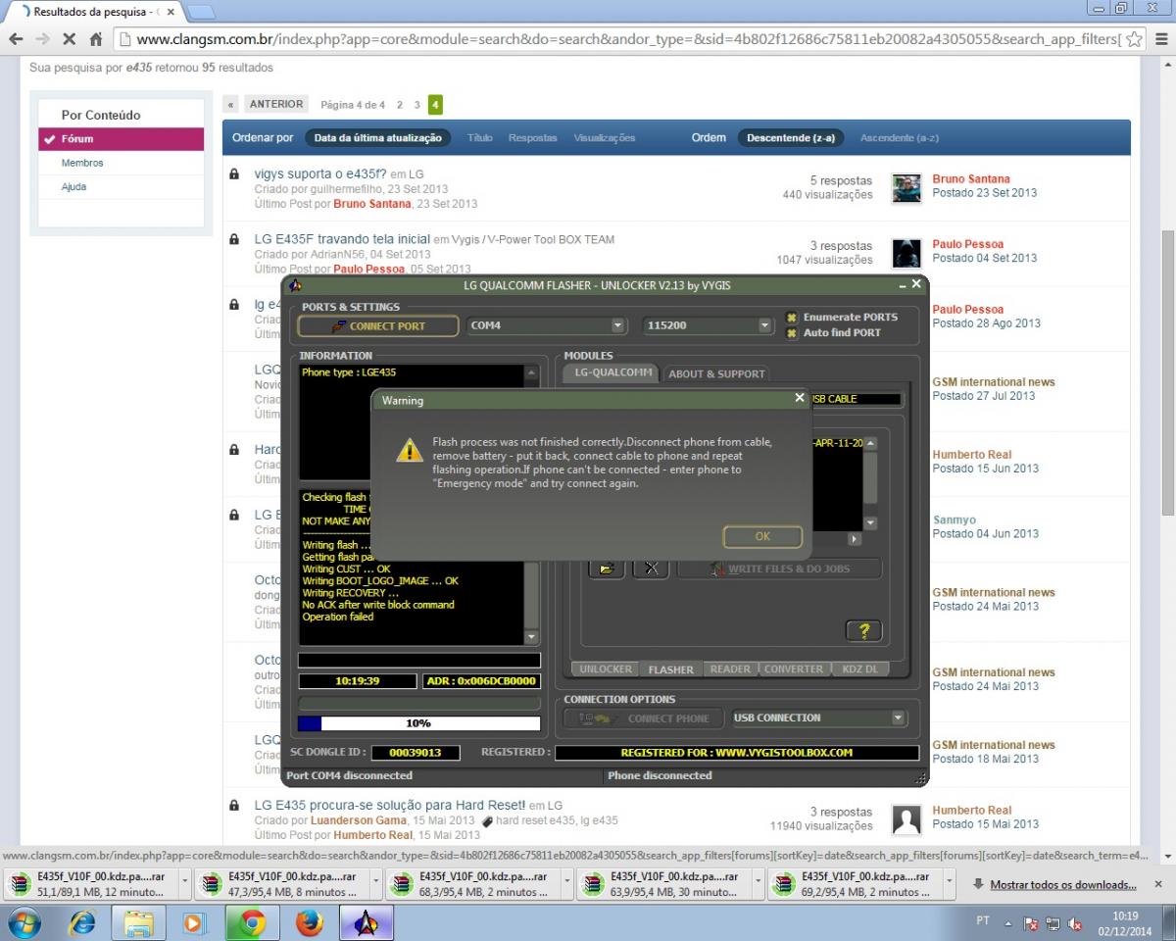
Task: Click OK in Warning dialog
Action: coord(762,536)
